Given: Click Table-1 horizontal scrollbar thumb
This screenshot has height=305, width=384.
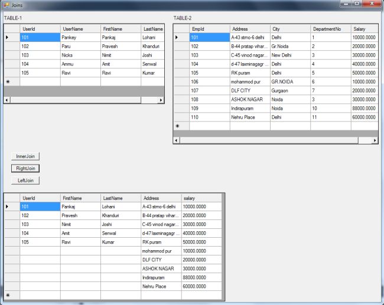Looking at the screenshot, I should click(76, 100).
